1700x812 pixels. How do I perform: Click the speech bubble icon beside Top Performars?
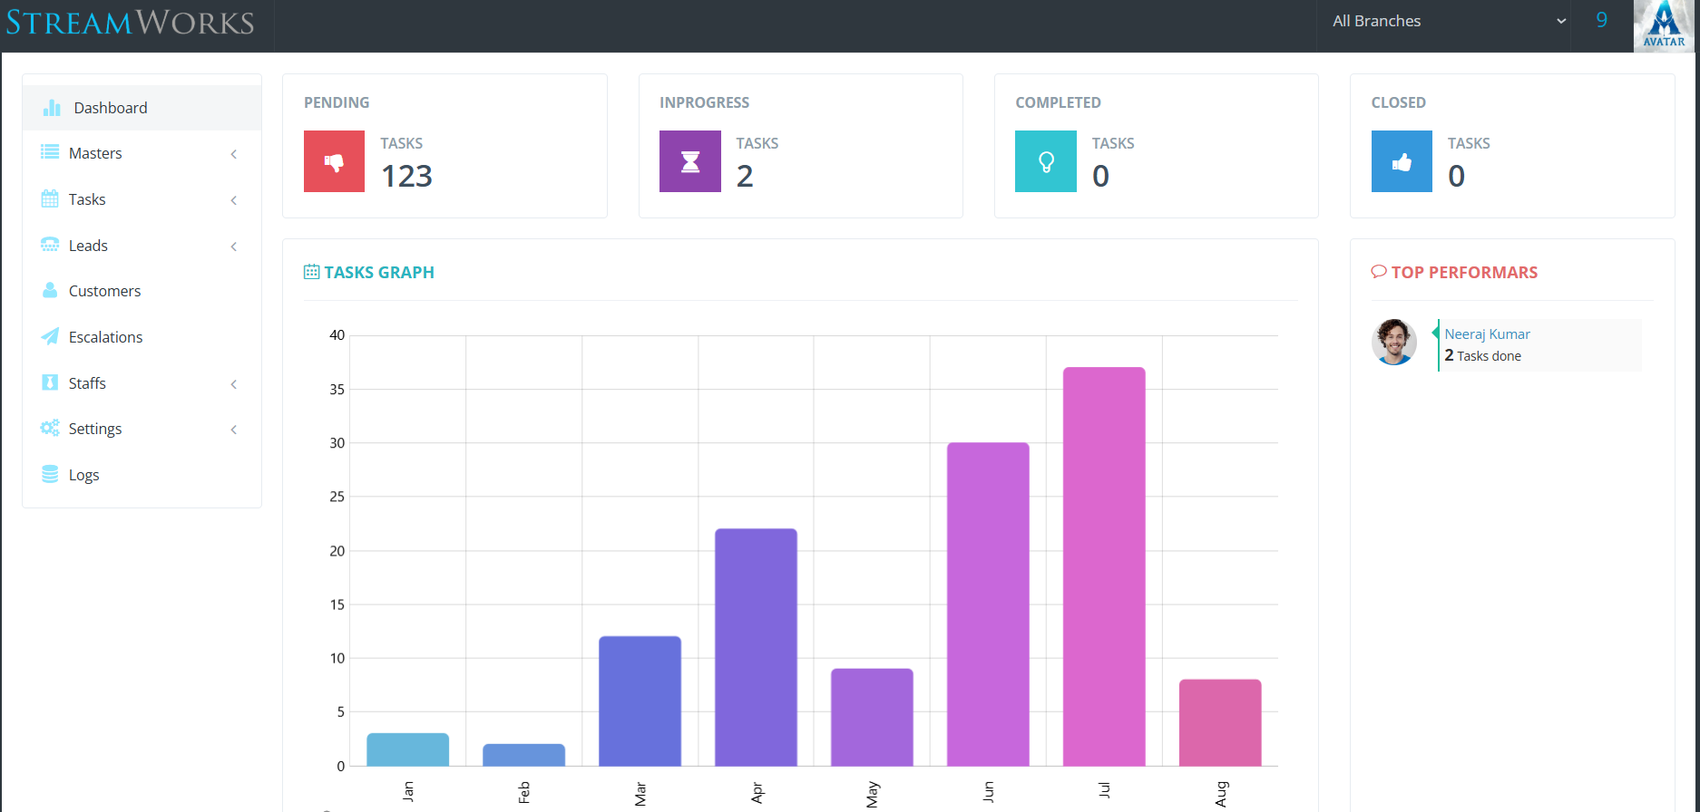[x=1379, y=272]
